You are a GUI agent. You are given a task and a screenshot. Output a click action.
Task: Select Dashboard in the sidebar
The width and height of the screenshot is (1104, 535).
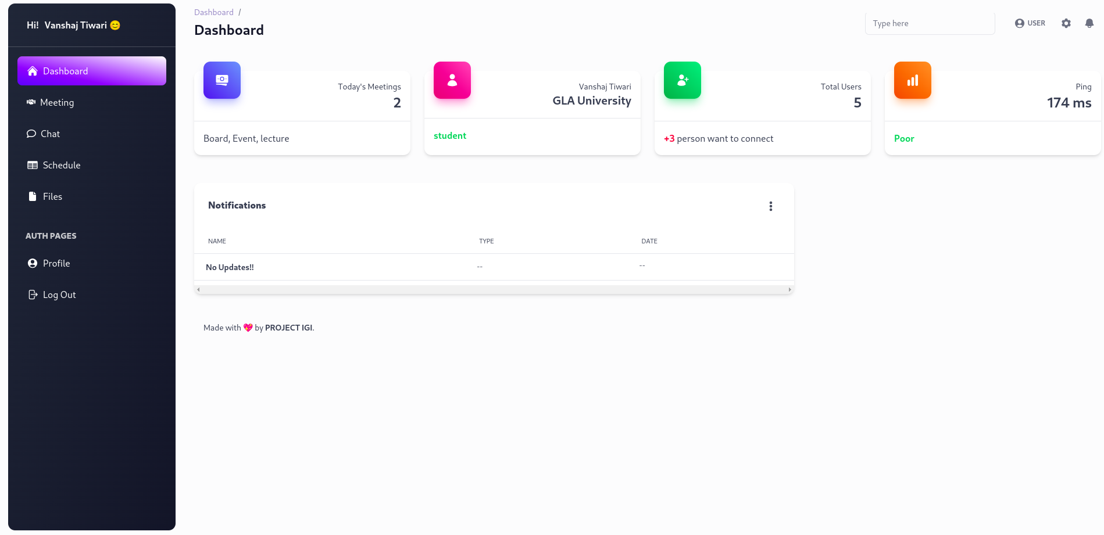[92, 71]
